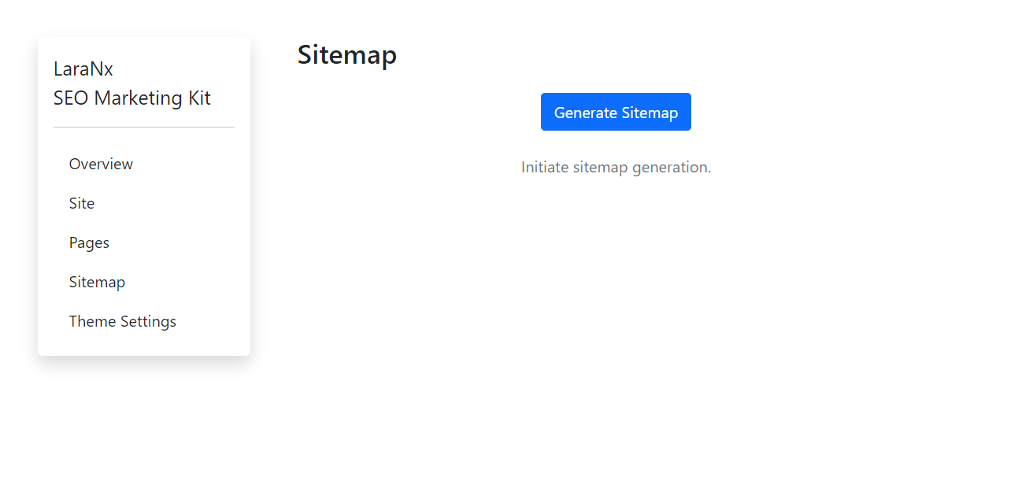This screenshot has height=477, width=1033.
Task: Click the LaraNx brand name
Action: [83, 68]
